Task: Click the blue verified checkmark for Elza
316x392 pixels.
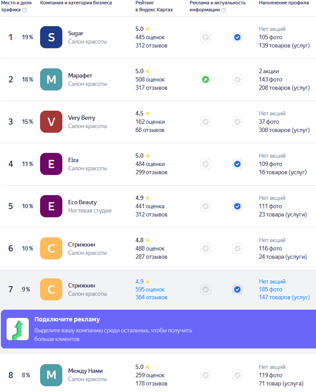Action: tap(237, 164)
